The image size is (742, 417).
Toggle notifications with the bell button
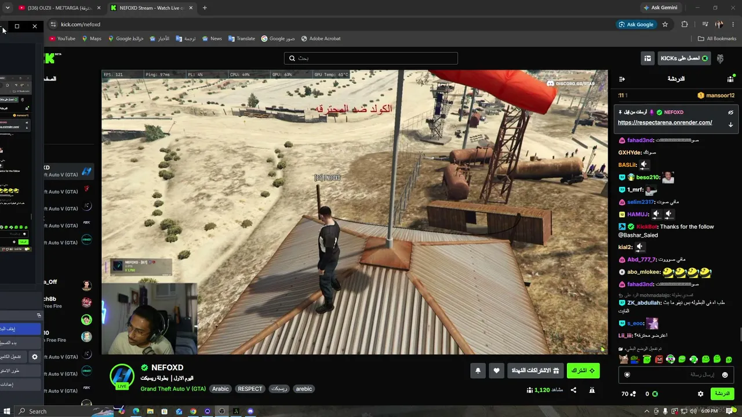[478, 371]
